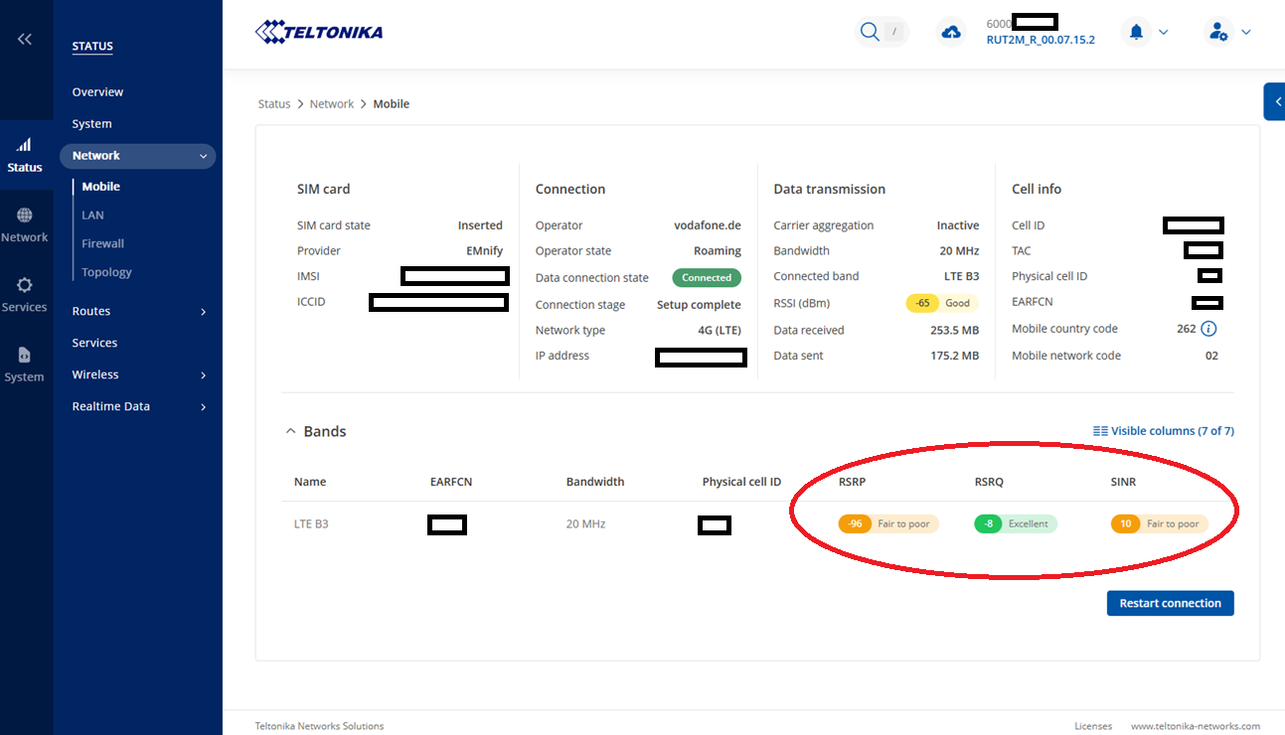Expand the Realtime Data submenu
The image size is (1285, 735).
point(204,407)
